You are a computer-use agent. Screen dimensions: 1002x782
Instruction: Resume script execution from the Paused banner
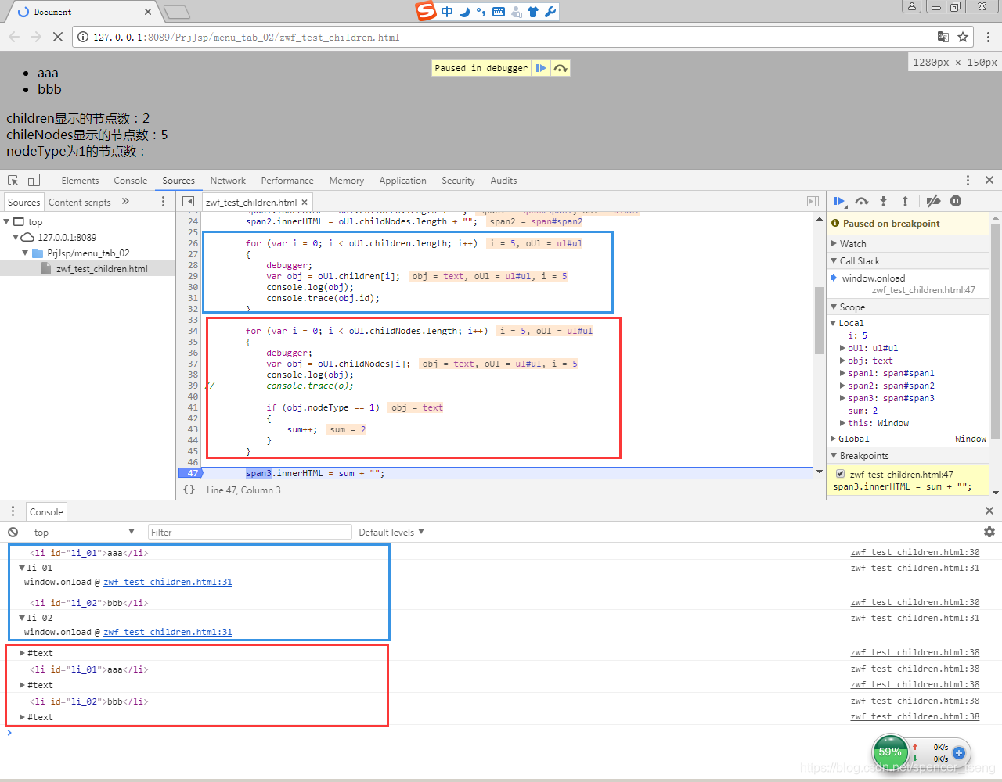[x=541, y=68]
